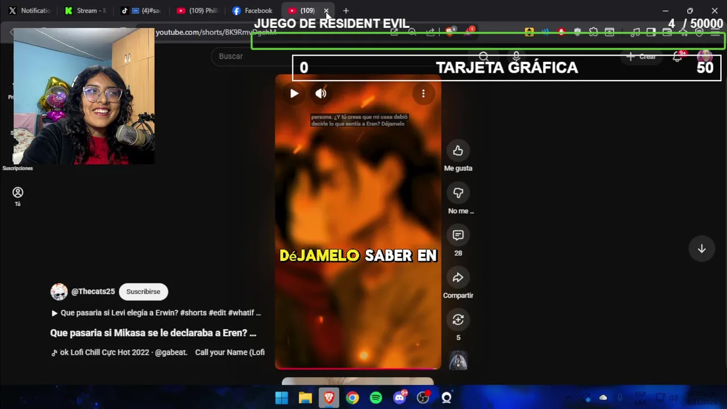Click the YouTube search magnifier button
This screenshot has height=409, width=727.
point(484,56)
